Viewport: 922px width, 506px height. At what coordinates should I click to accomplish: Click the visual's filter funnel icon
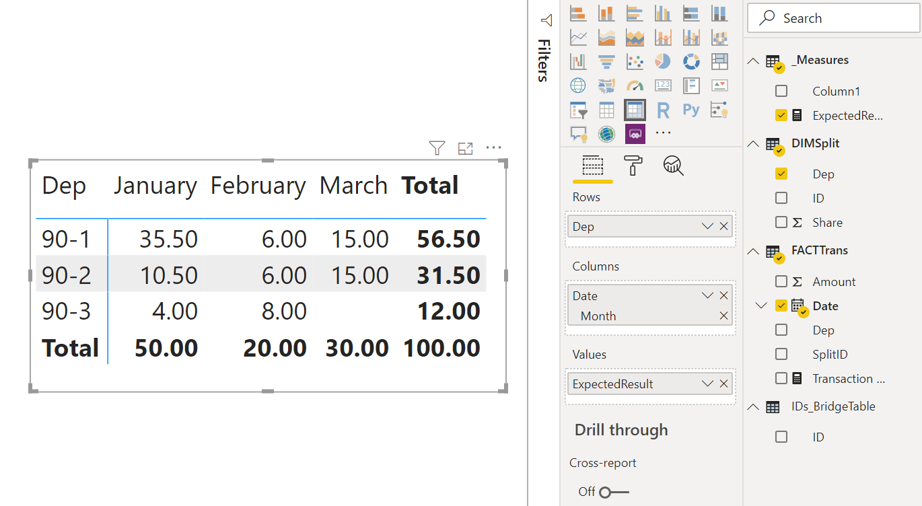pos(437,149)
